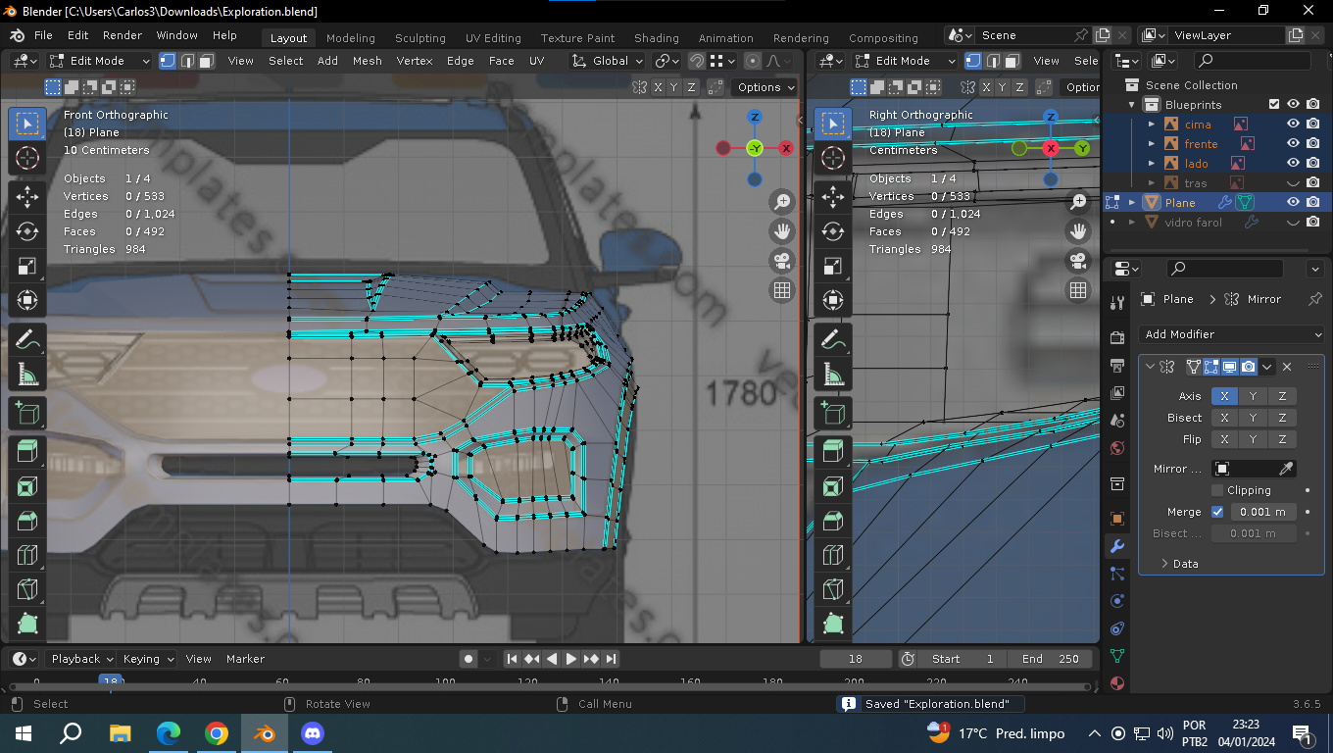Select the Move tool in left toolbar
The image size is (1333, 753).
[27, 196]
